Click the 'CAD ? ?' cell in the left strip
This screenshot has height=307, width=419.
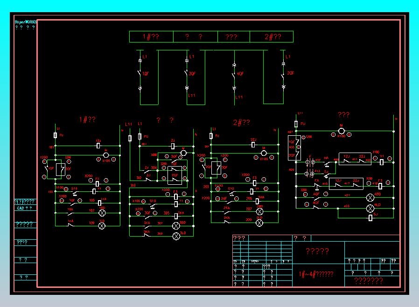pyautogui.click(x=25, y=208)
